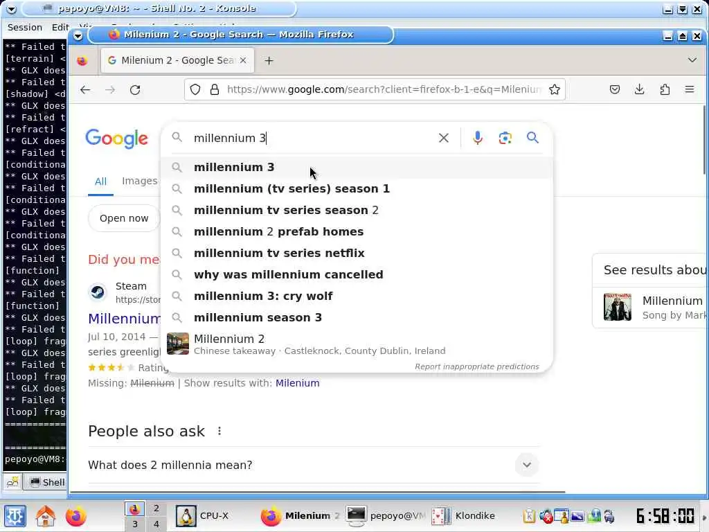The image size is (709, 532).
Task: Close the Milenium 2 Google Search tab
Action: click(243, 60)
